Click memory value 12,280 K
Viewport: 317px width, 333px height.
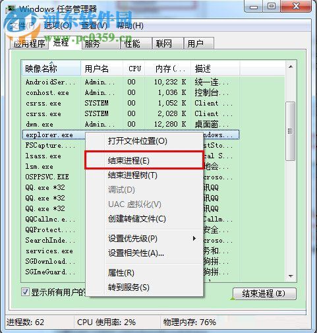coord(170,124)
